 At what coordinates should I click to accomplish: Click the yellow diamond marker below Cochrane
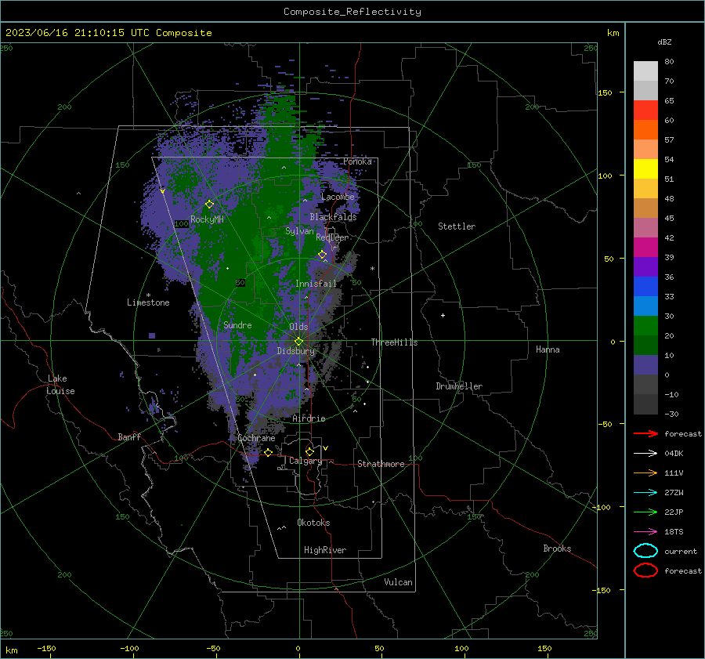[269, 452]
